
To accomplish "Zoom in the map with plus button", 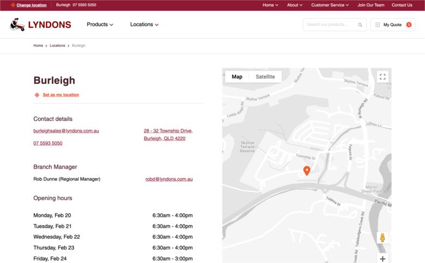I will point(382,259).
